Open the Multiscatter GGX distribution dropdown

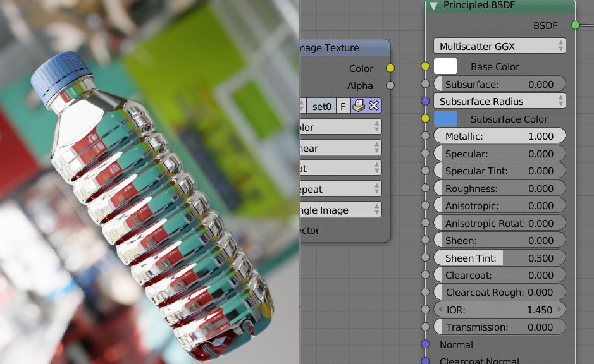click(x=499, y=46)
